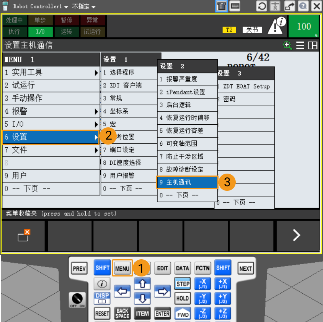Image resolution: width=323 pixels, height=322 pixels.
Task: Click the right arrow function softkey
Action: click(x=297, y=235)
